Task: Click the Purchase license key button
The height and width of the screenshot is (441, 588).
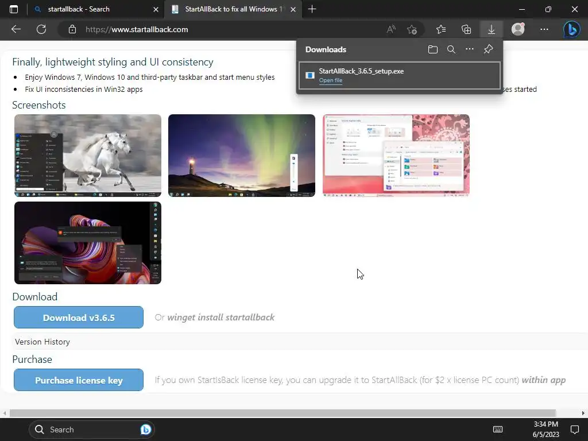Action: (x=78, y=380)
